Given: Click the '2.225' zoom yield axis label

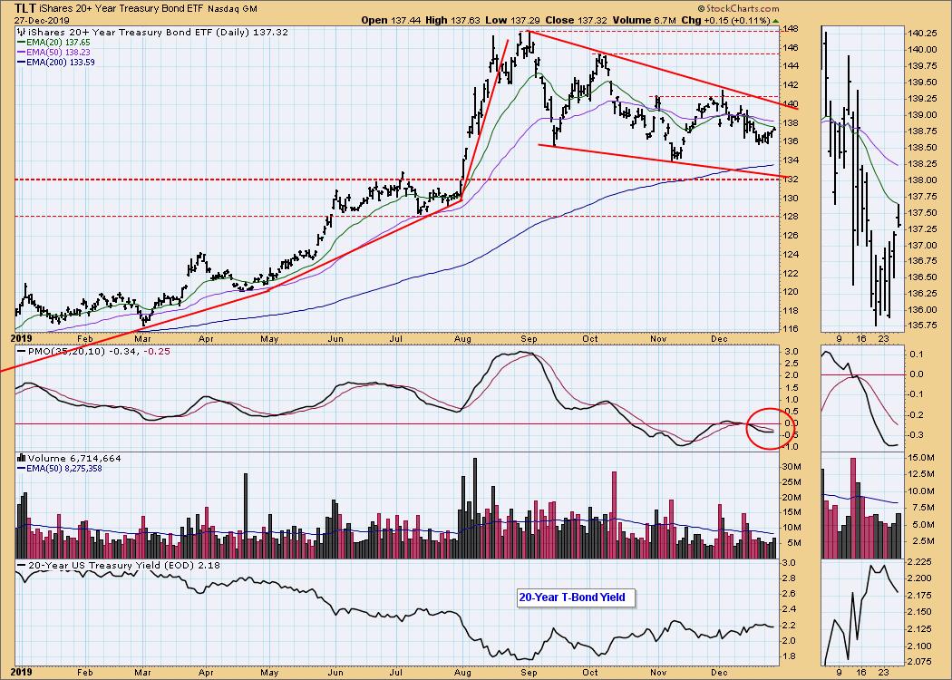Looking at the screenshot, I should pos(919,563).
